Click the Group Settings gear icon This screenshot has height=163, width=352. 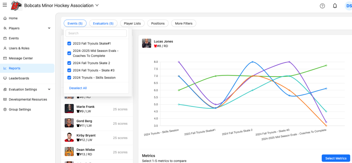5,109
